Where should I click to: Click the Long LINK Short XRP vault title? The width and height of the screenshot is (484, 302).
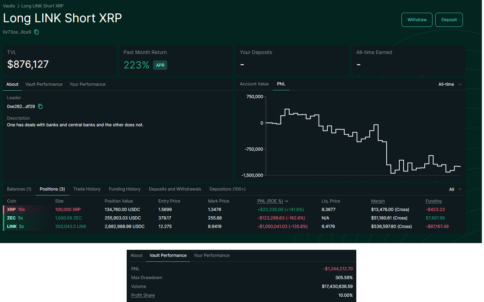[62, 18]
